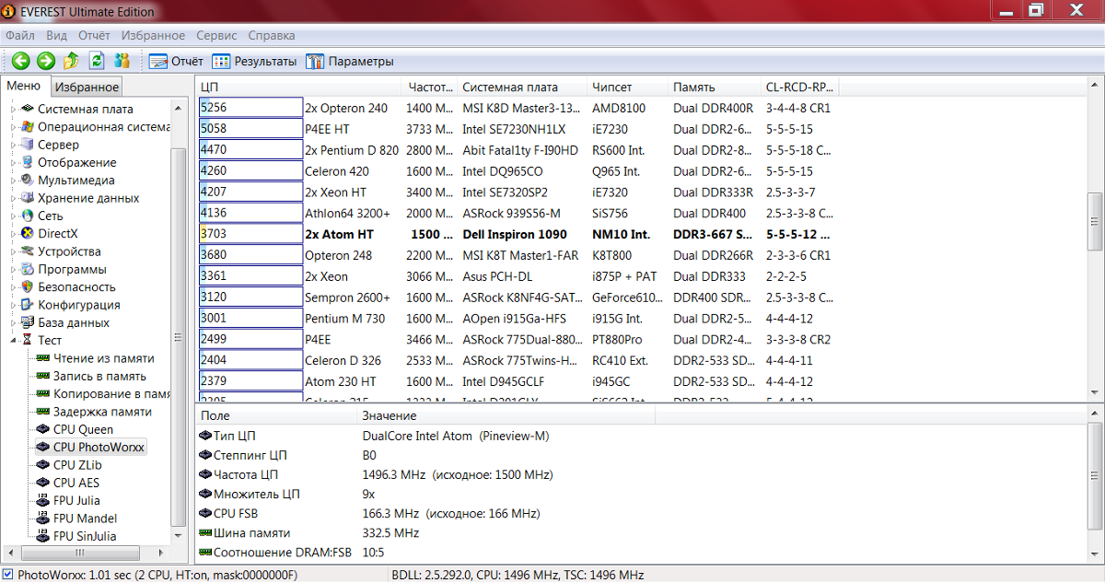Select Задержка памяти benchmark
Screen dimensions: 1105x583
103,412
